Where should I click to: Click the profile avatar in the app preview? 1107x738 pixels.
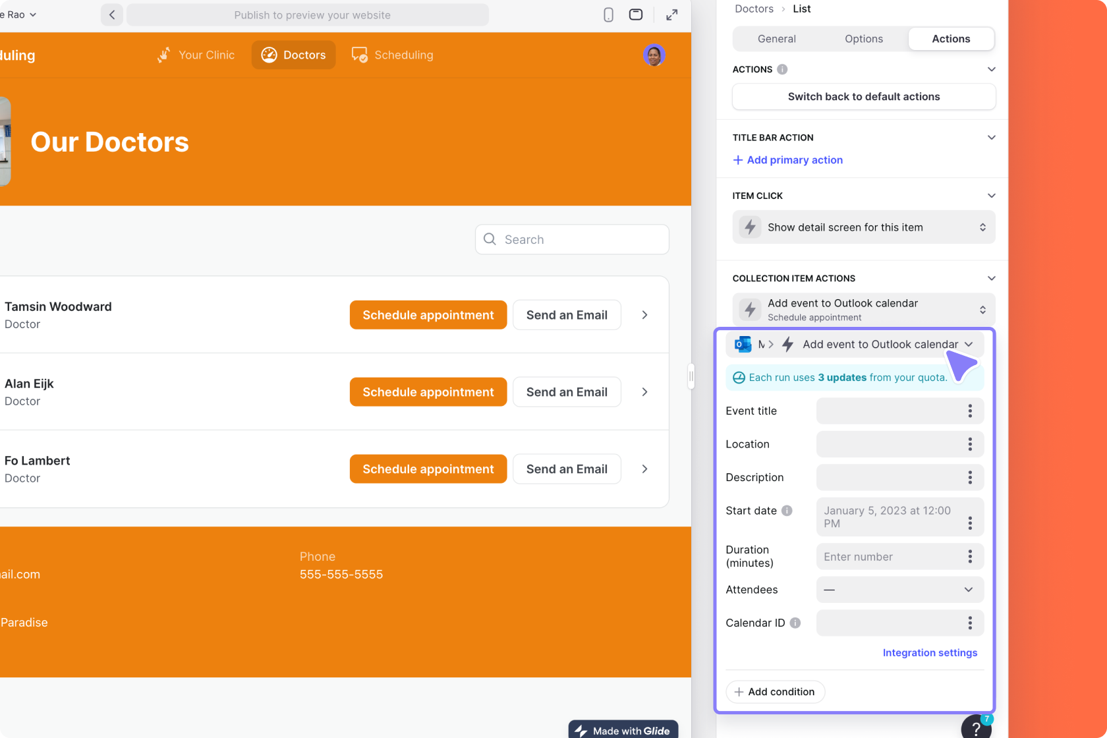tap(654, 55)
